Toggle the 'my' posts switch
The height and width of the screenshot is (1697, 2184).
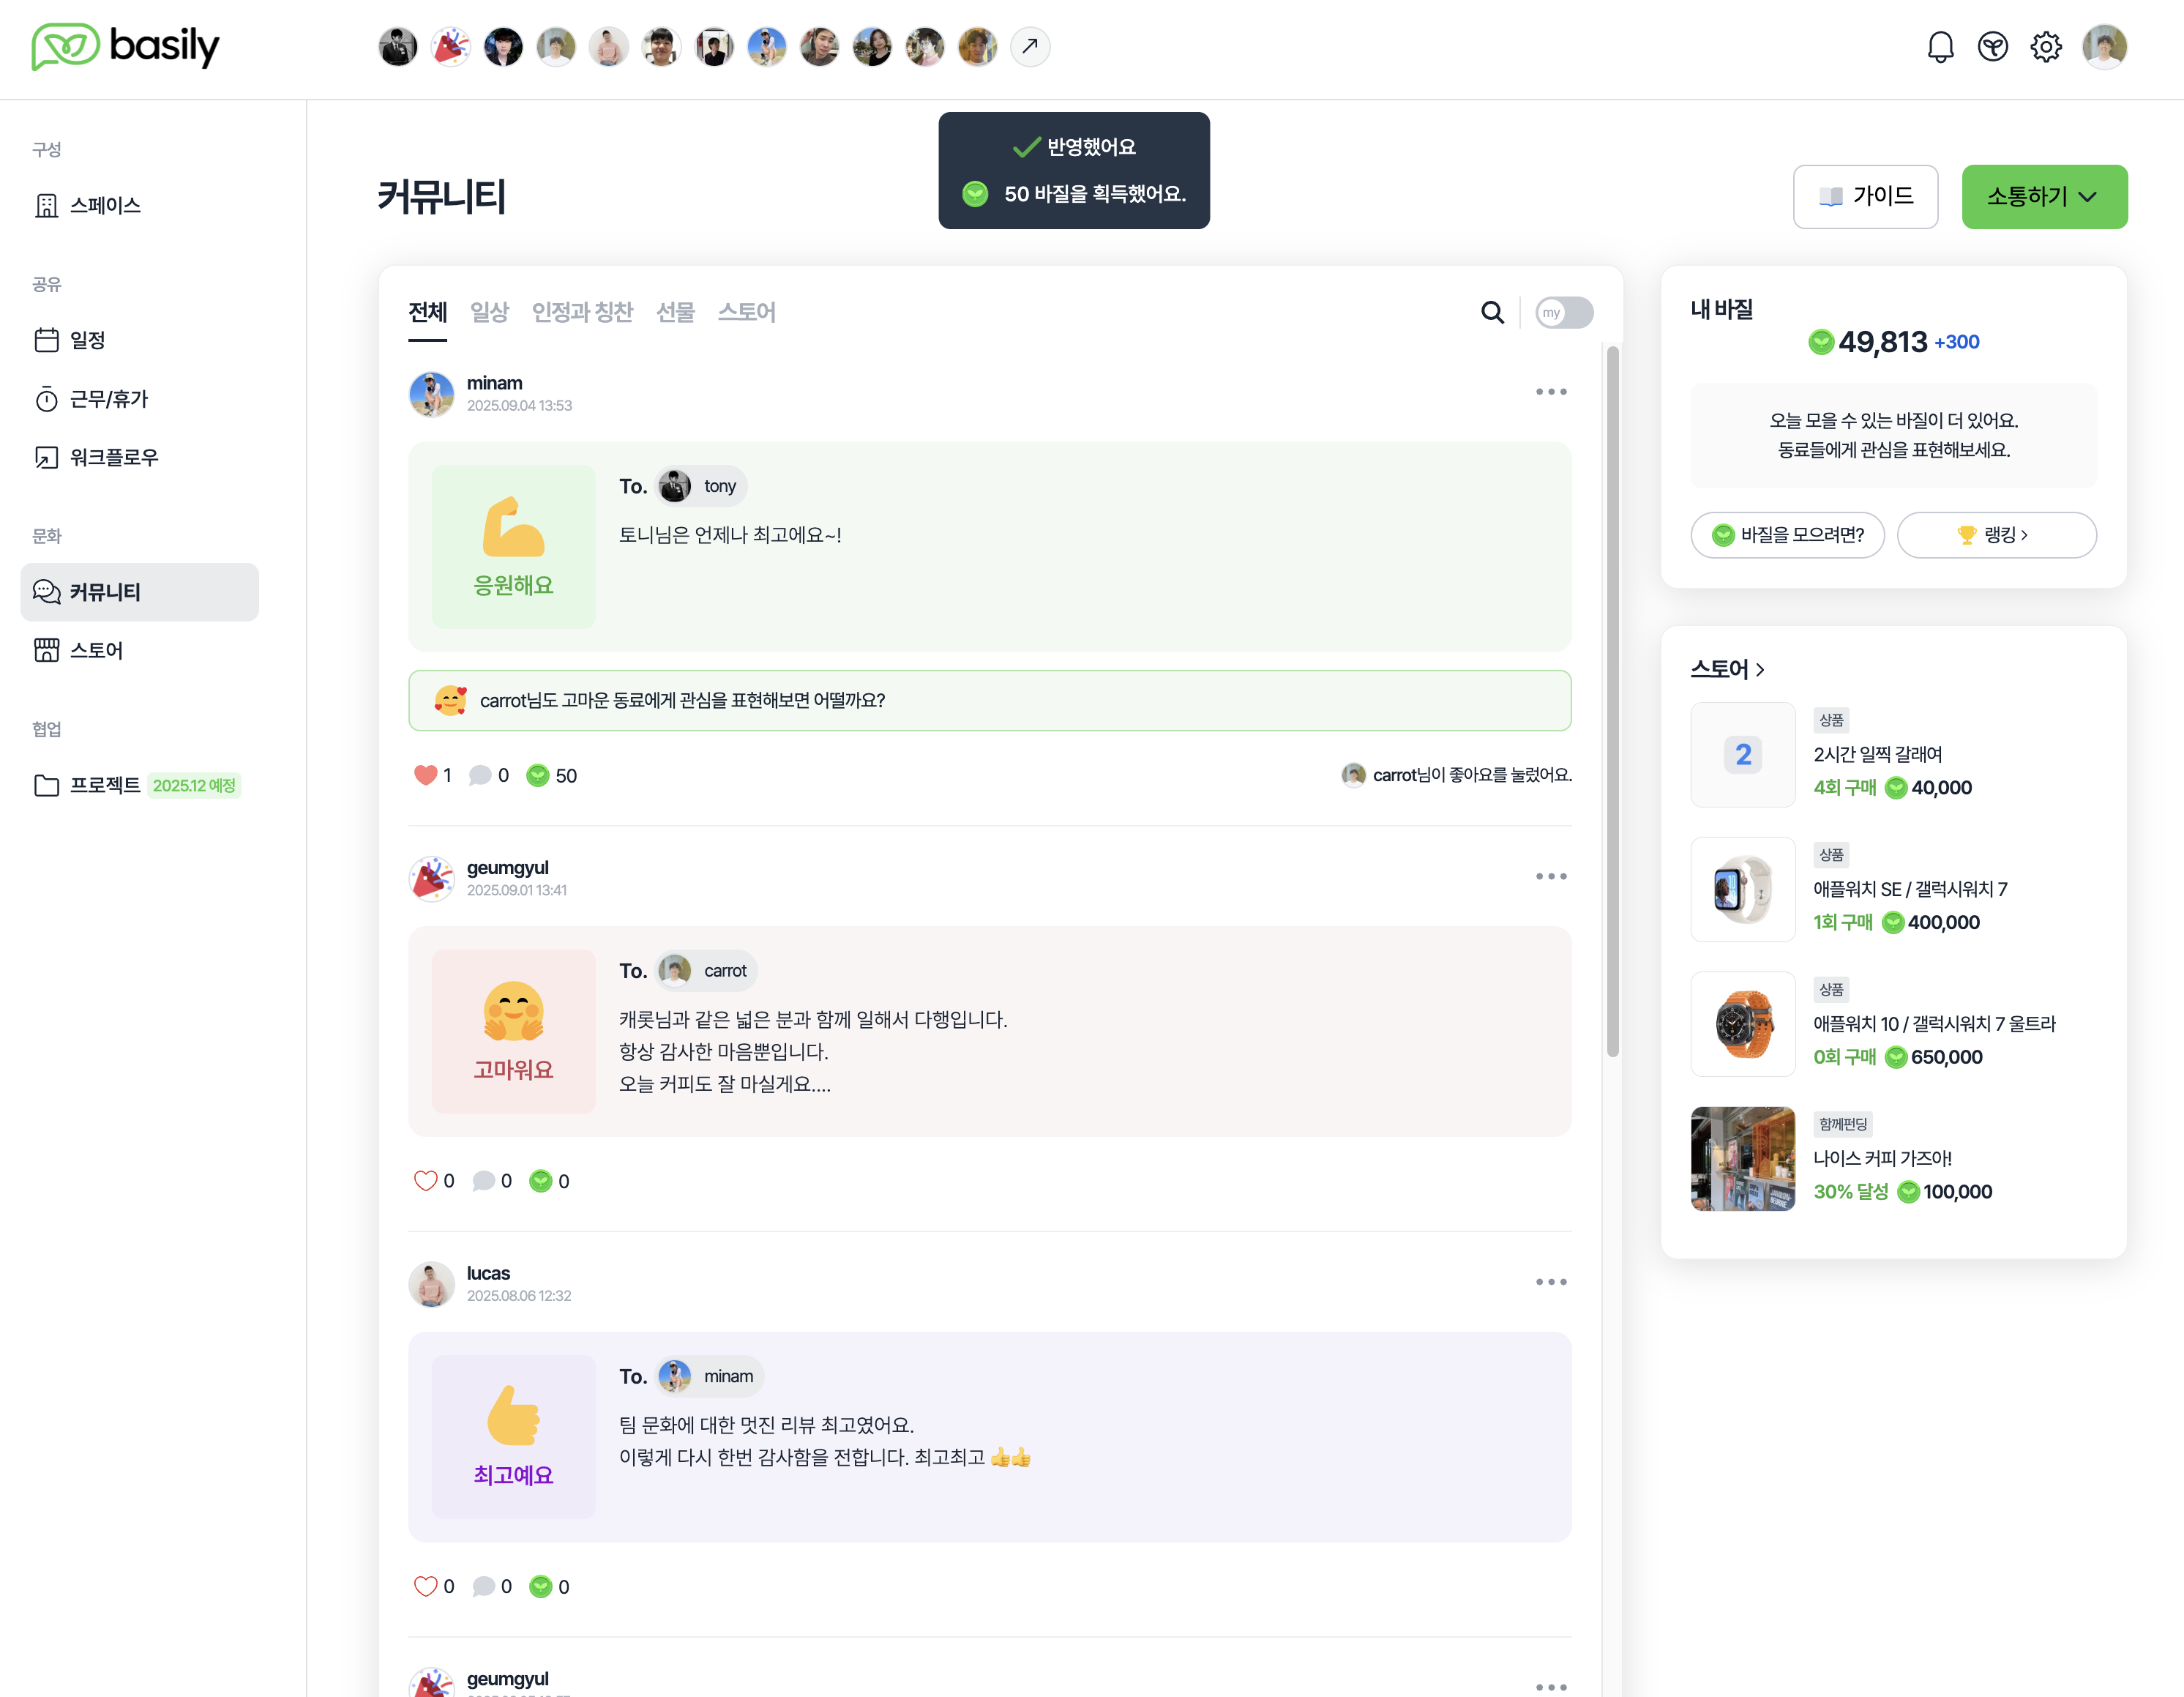tap(1563, 313)
